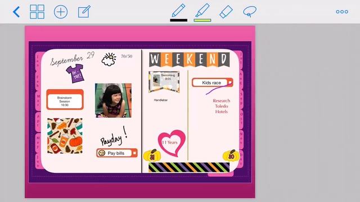Tap the Brainstorm Session 10:30 sticker
The height and width of the screenshot is (202, 360).
click(x=65, y=99)
